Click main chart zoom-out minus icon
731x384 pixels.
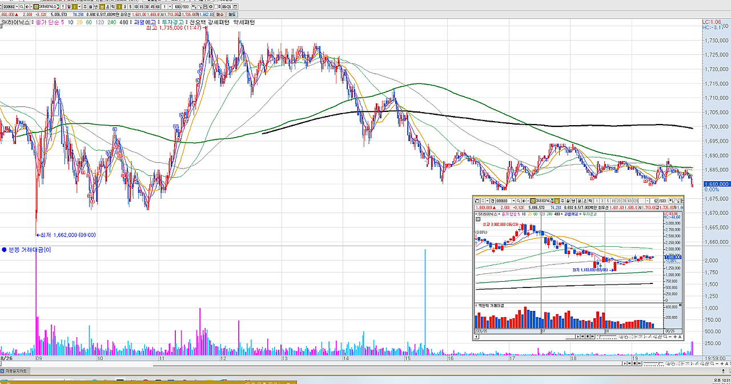[717, 363]
